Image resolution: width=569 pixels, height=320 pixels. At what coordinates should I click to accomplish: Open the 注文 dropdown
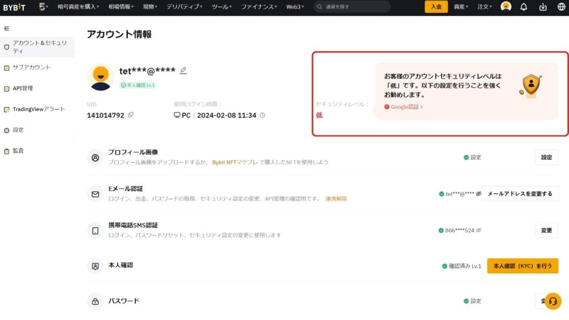tap(485, 7)
